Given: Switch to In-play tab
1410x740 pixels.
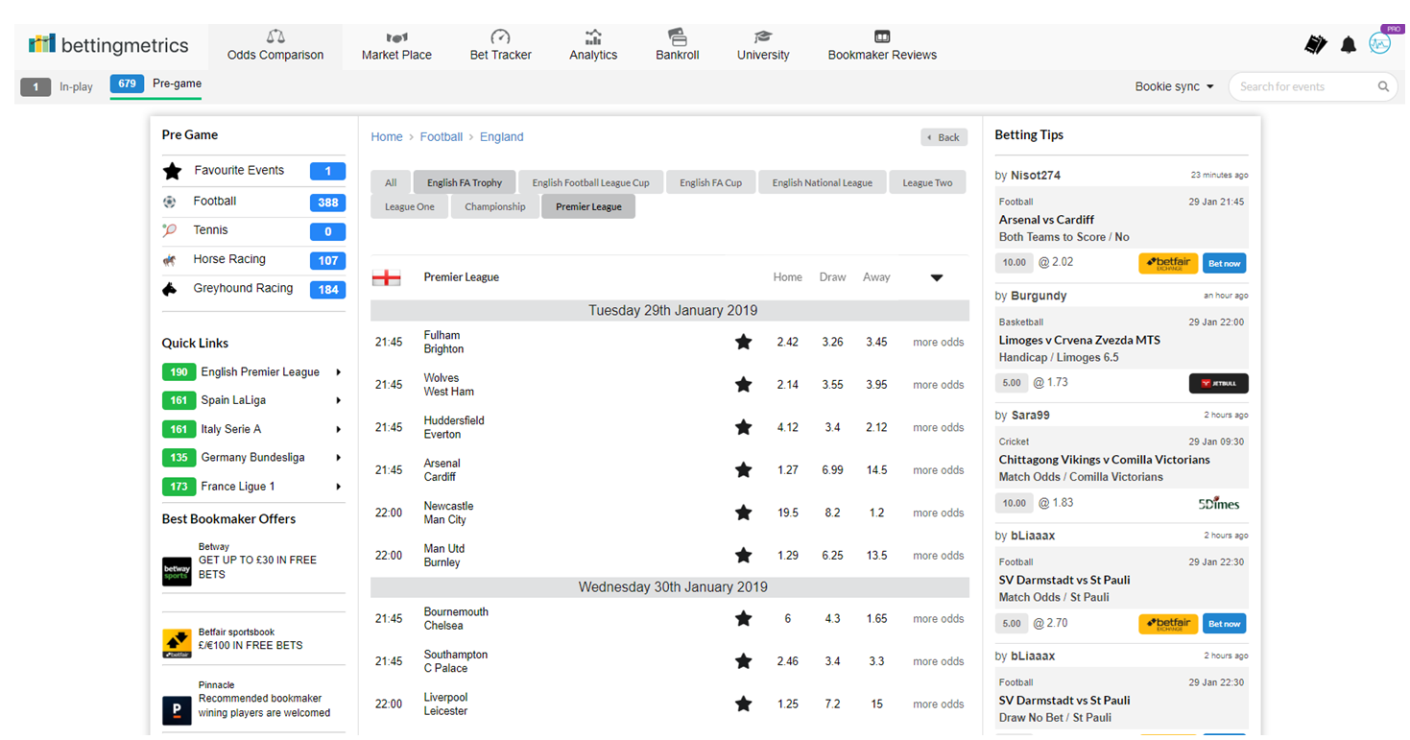Looking at the screenshot, I should tap(58, 87).
